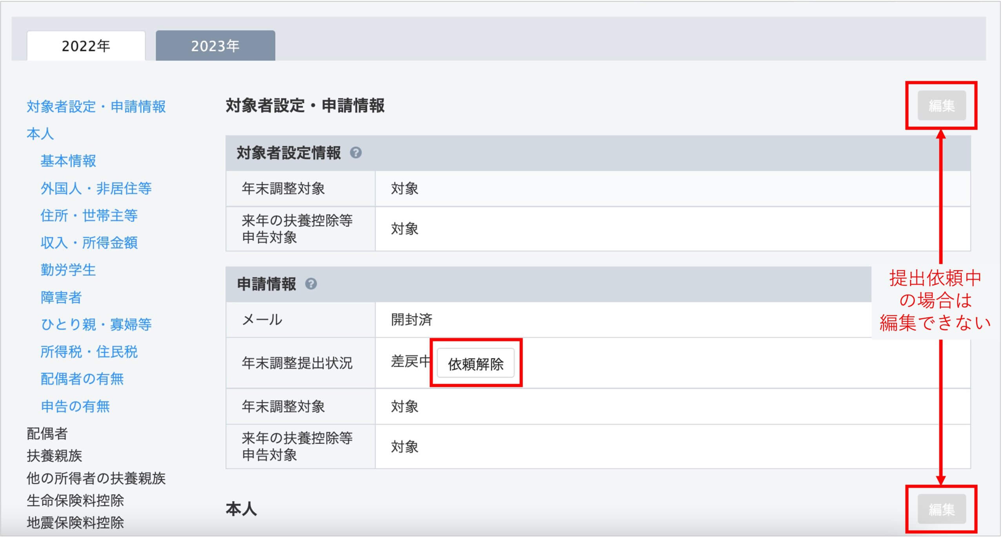Click 編集 button for 対象者設定・申請情報
1004x537 pixels.
[x=941, y=106]
